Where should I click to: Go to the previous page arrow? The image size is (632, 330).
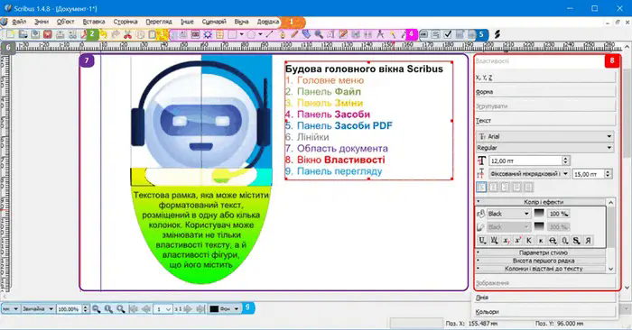click(x=146, y=308)
